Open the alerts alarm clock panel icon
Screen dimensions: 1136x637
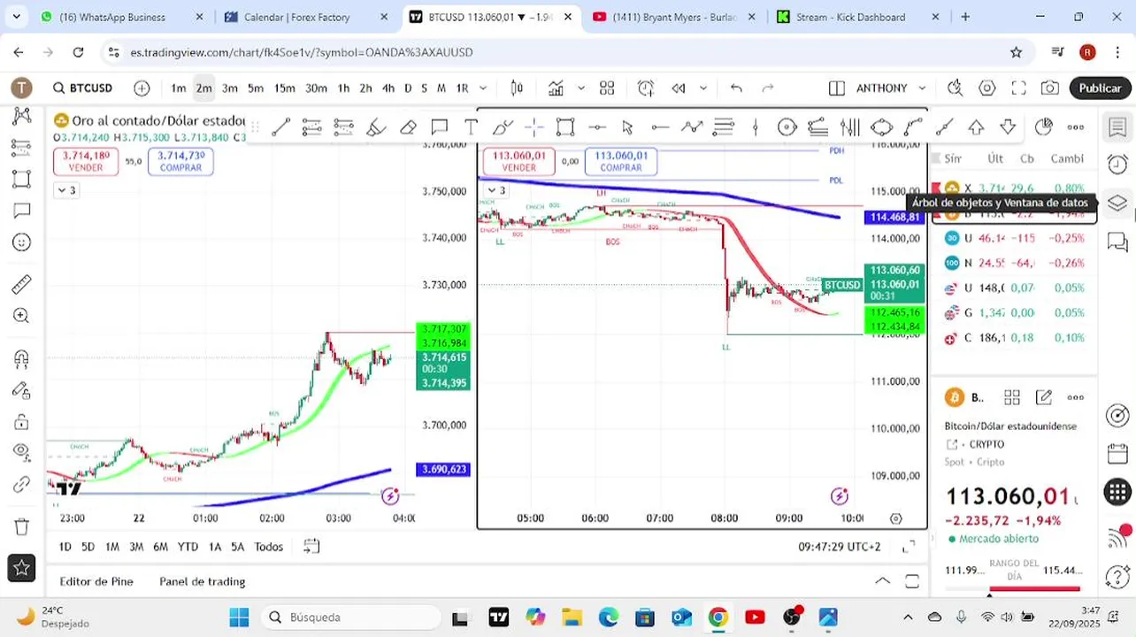(1117, 165)
